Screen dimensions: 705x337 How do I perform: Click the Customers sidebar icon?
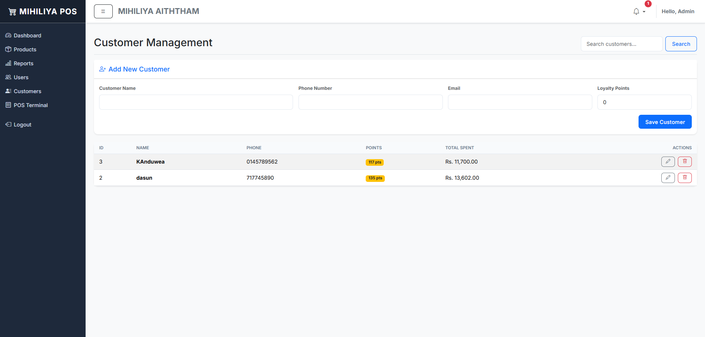click(x=8, y=91)
